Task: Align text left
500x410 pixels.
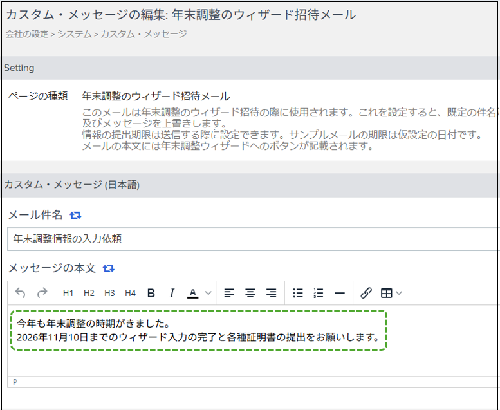Action: click(229, 293)
